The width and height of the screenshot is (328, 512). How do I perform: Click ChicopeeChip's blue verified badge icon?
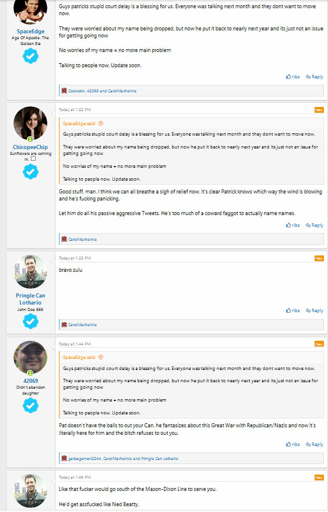click(30, 172)
